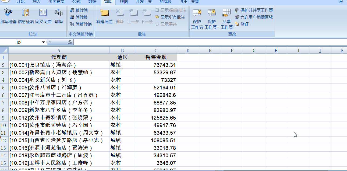Select column A header
347x171 pixels.
[59, 50]
